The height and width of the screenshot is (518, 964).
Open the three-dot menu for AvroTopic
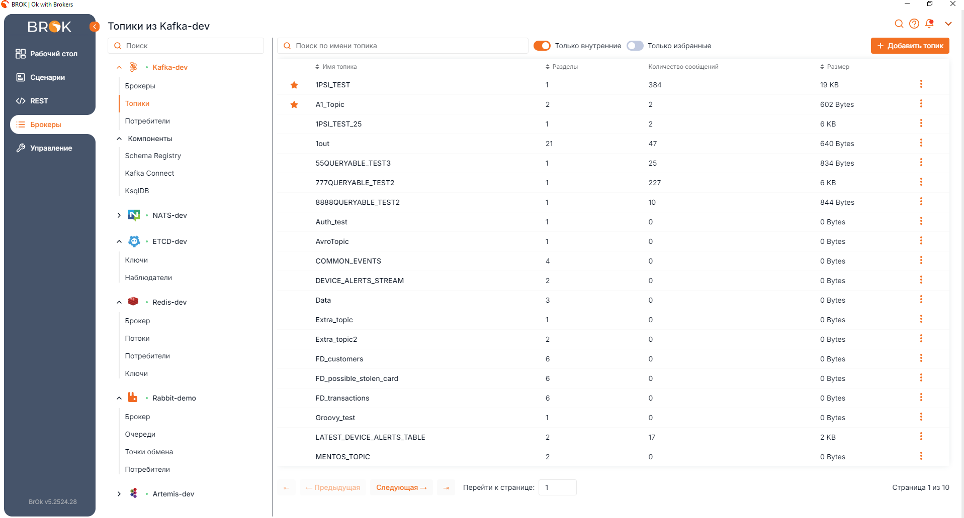click(921, 241)
